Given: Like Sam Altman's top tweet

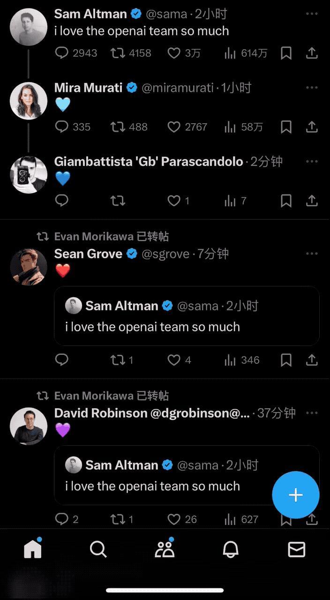Looking at the screenshot, I should (x=174, y=53).
